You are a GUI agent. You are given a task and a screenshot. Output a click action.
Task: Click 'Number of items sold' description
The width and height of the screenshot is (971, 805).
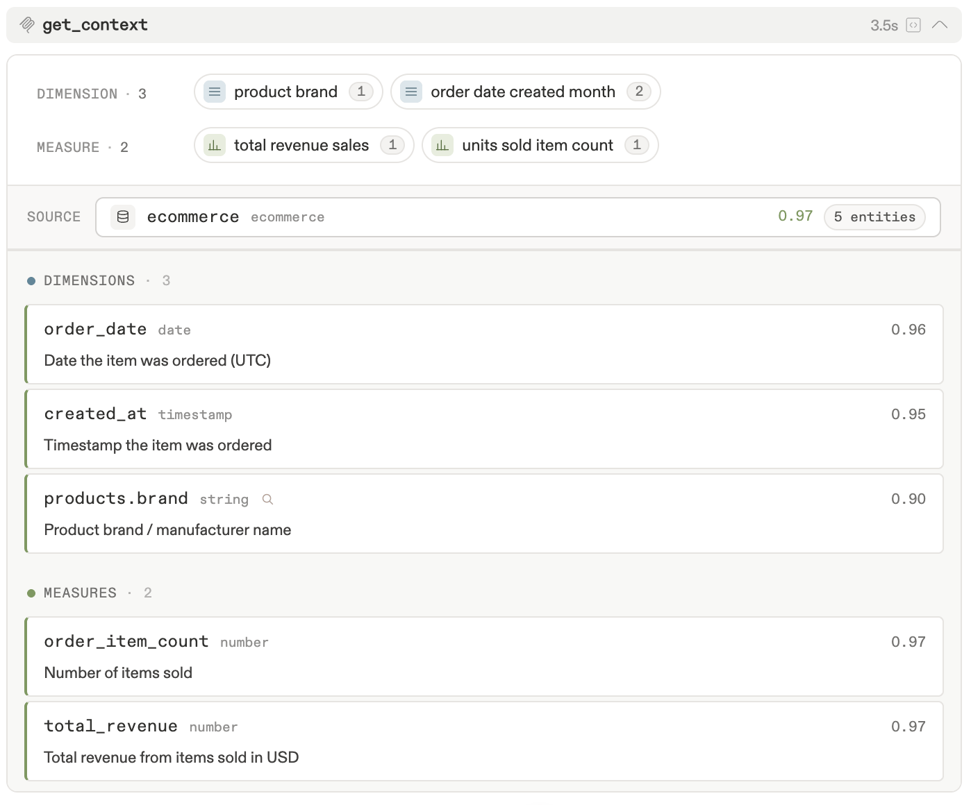[x=118, y=673]
